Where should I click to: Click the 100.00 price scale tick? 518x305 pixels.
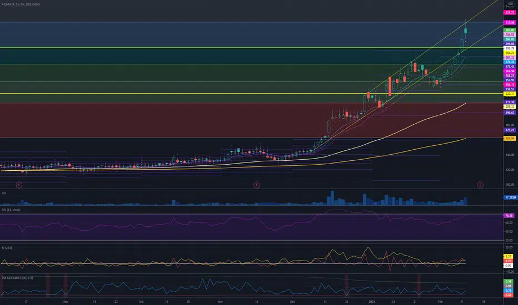(510, 185)
